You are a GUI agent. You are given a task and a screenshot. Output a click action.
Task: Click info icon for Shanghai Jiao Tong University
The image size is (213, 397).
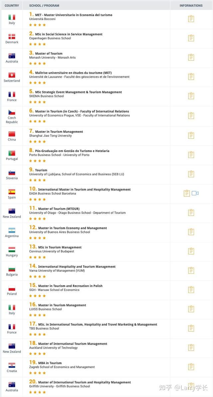pyautogui.click(x=191, y=135)
